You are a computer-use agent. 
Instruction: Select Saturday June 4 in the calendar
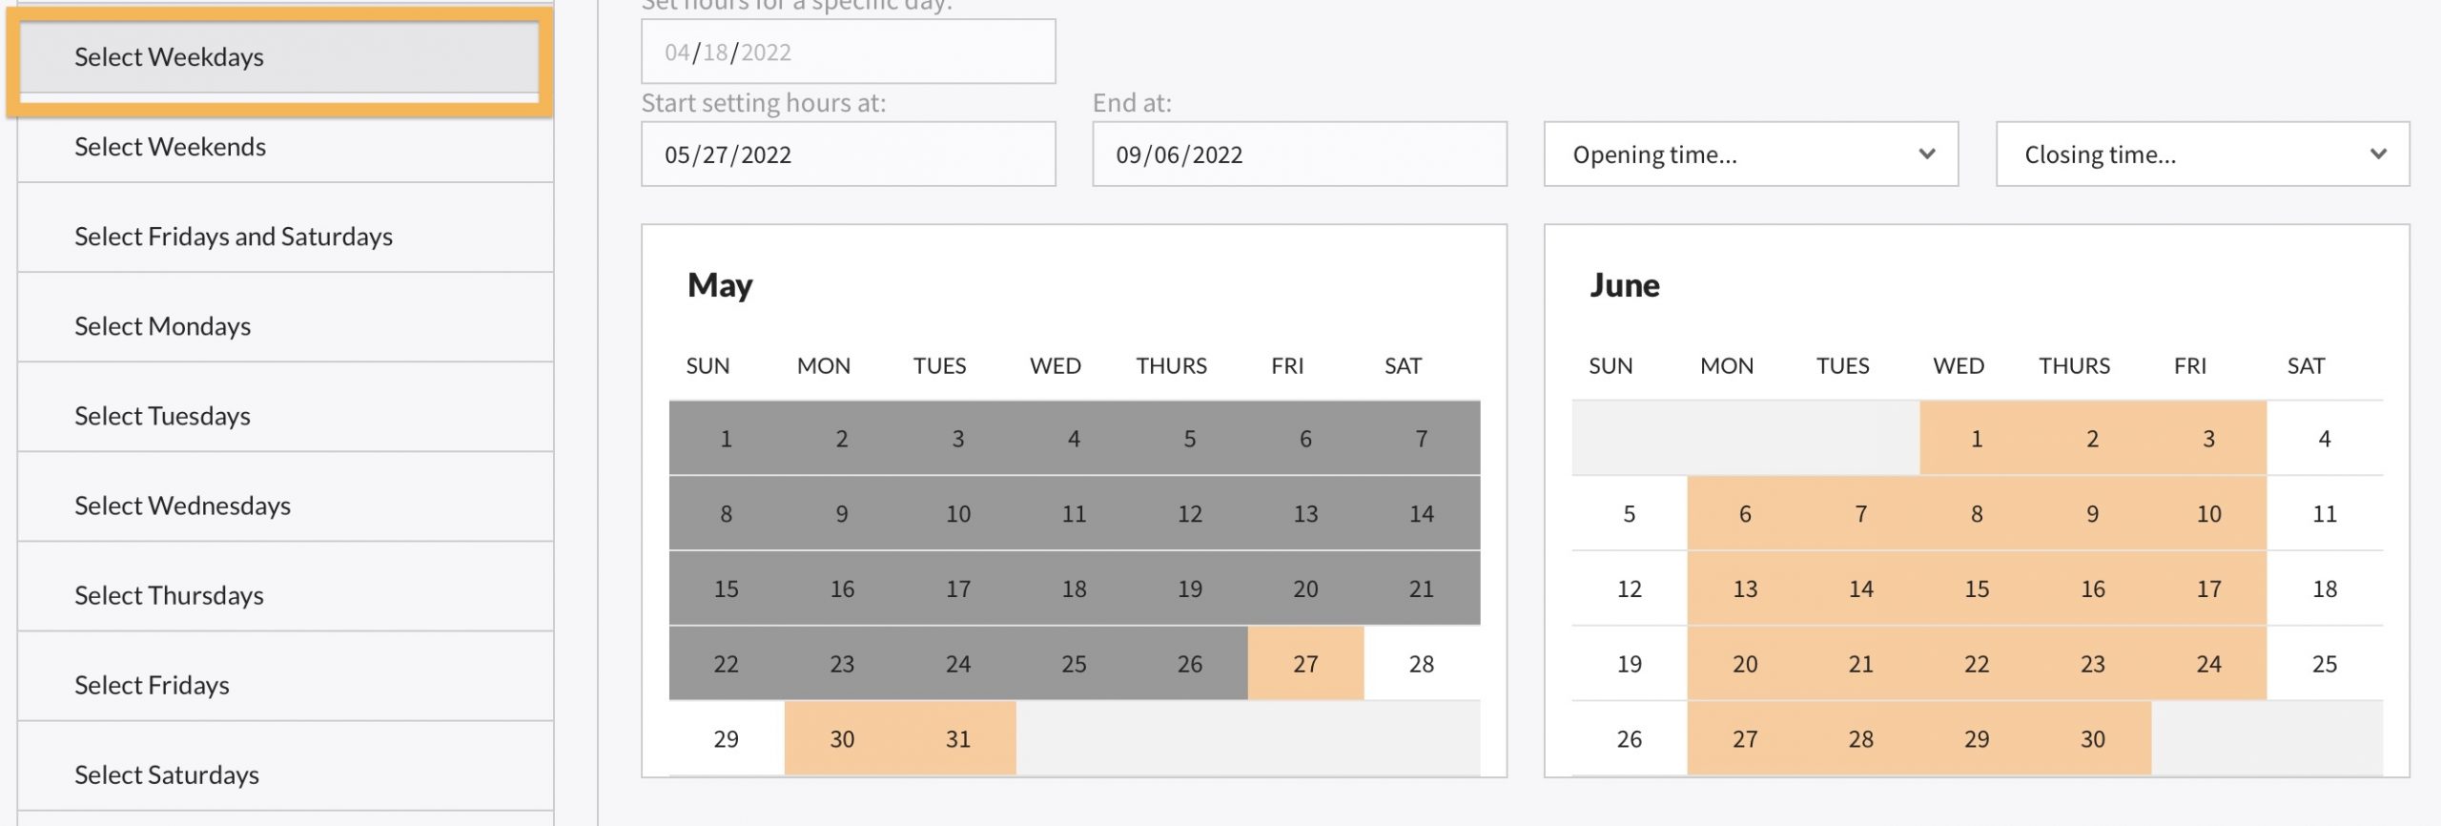[x=2324, y=439]
